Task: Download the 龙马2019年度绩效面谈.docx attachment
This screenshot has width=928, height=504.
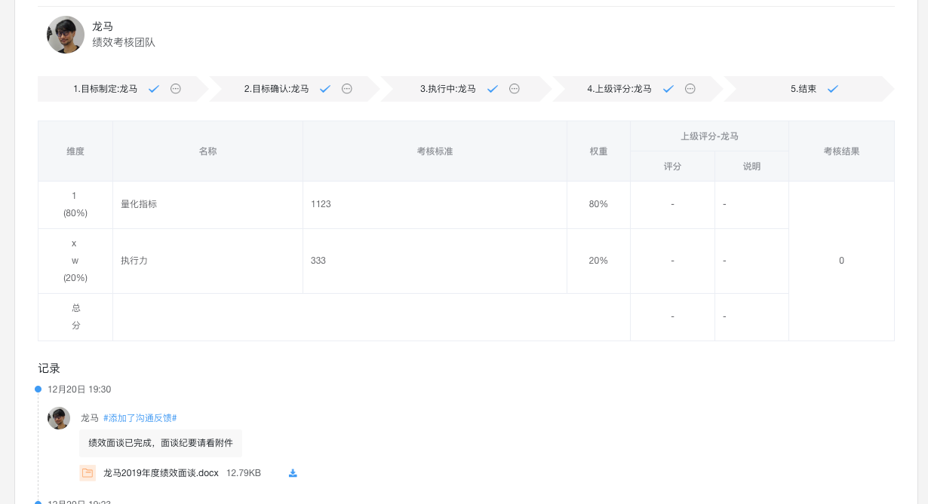Action: [x=293, y=473]
